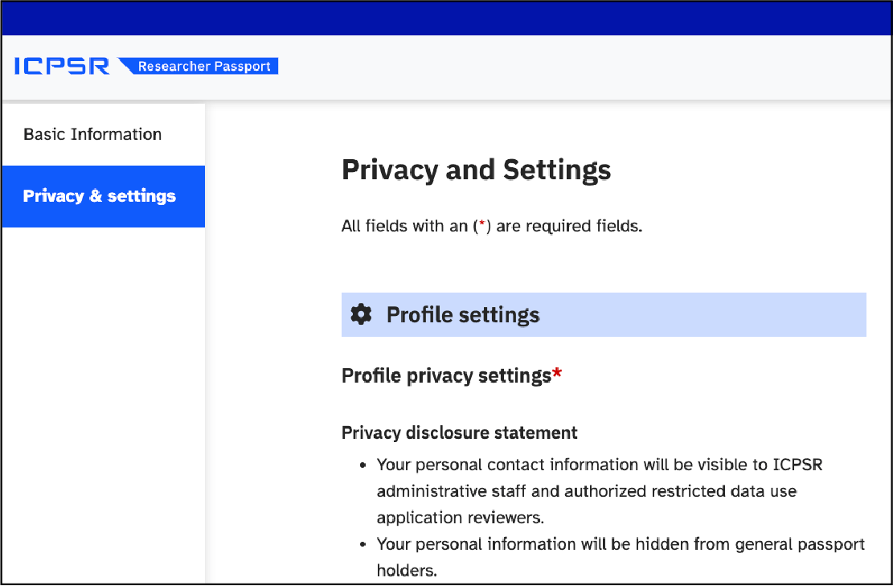
Task: Click the ICPSR logo
Action: point(62,66)
